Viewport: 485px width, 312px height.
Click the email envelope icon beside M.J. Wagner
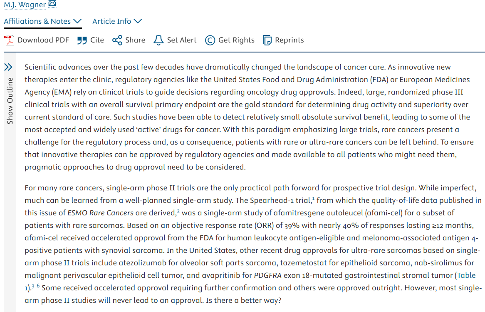52,4
